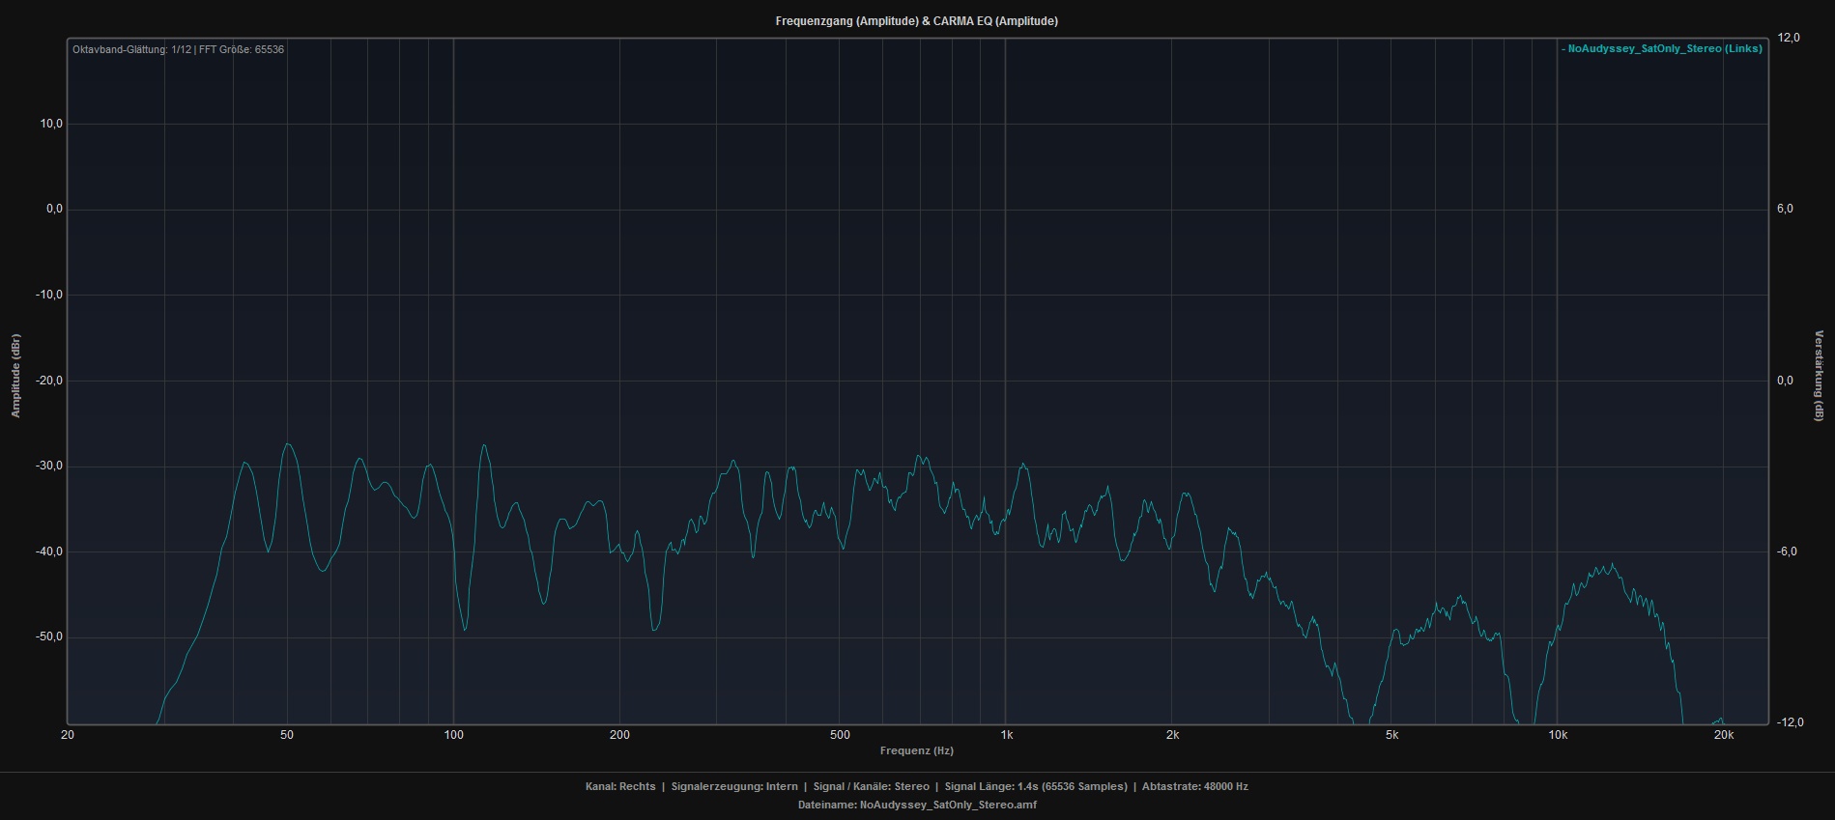The width and height of the screenshot is (1835, 820).
Task: Click the NoAudyssey_SatOnly_Stereo (Links) legend entry
Action: point(1663,48)
